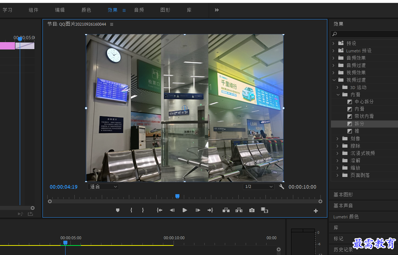
Task: Switch to the 学习 workspace
Action: coord(7,10)
